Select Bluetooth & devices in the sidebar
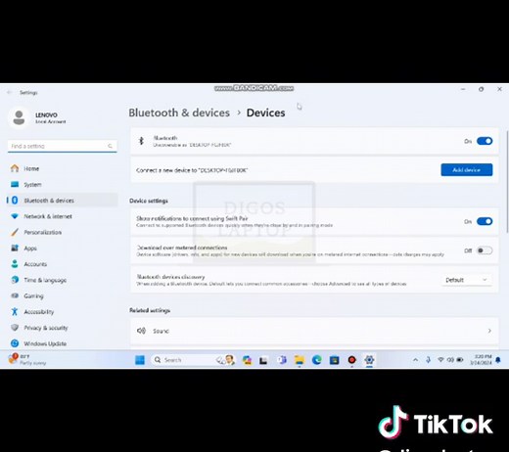Screen dimensions: 509x452 point(62,201)
